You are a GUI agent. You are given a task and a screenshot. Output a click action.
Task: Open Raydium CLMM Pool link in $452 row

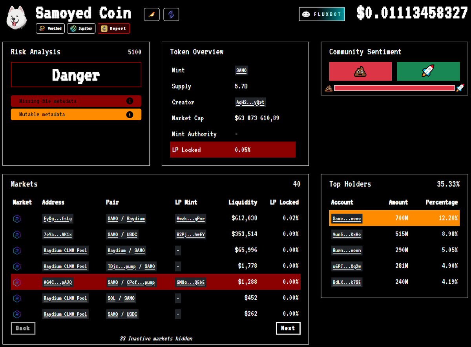click(x=65, y=298)
